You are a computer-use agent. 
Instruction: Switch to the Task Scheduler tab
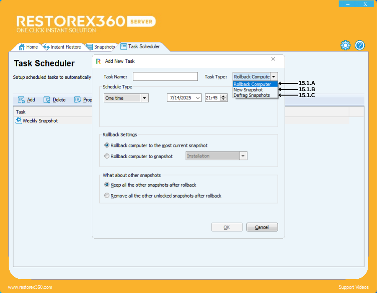click(x=140, y=46)
